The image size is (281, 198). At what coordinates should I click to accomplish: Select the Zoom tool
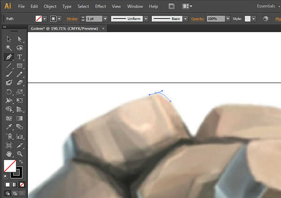[x=19, y=154]
